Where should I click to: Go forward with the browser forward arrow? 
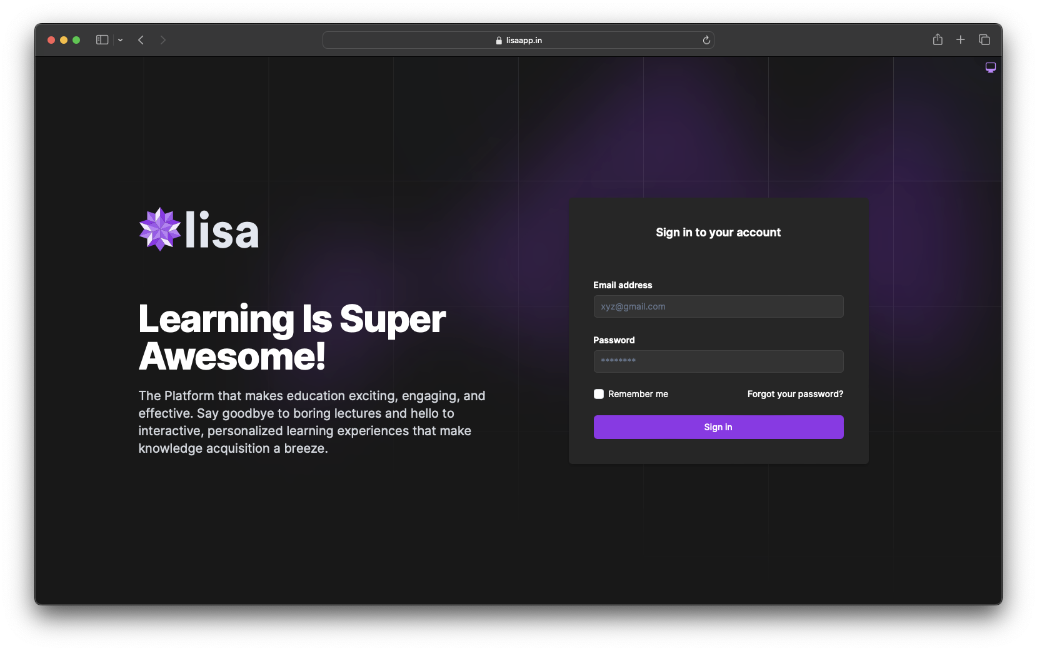coord(163,40)
